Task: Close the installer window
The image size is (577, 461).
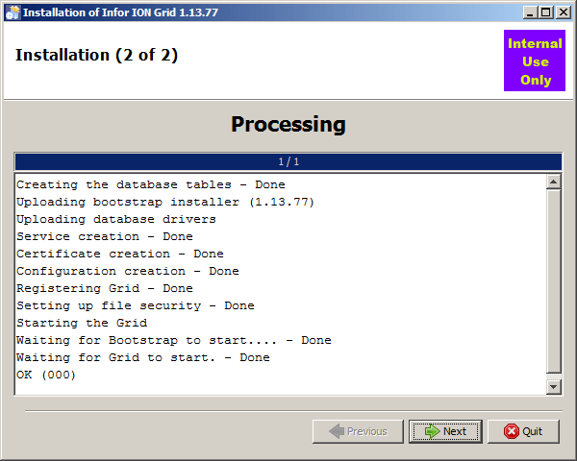Action: pyautogui.click(x=563, y=12)
